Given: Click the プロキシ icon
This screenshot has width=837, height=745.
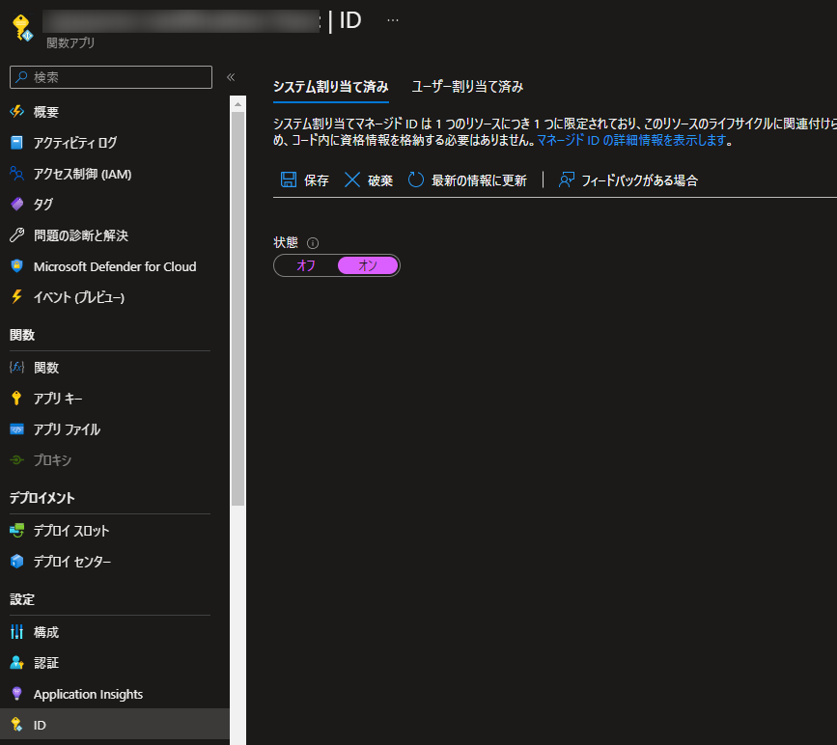Looking at the screenshot, I should [17, 460].
